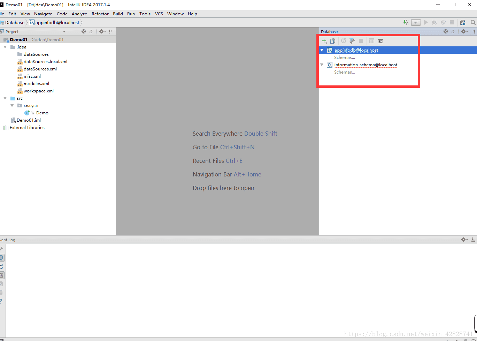This screenshot has width=477, height=341.
Task: Click the Debug bug icon in toolbar
Action: click(434, 22)
